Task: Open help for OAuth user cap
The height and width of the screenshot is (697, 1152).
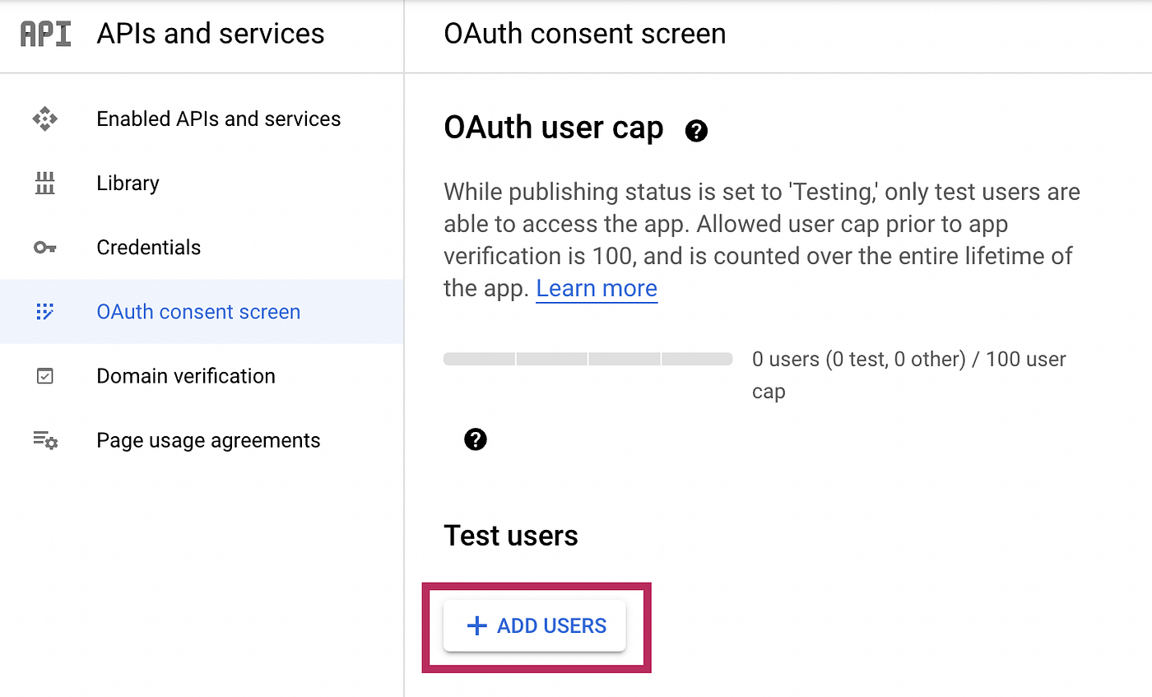Action: pos(695,130)
